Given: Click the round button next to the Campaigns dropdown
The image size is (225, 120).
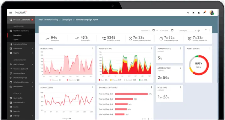Looking at the screenshot, I should click(199, 31).
